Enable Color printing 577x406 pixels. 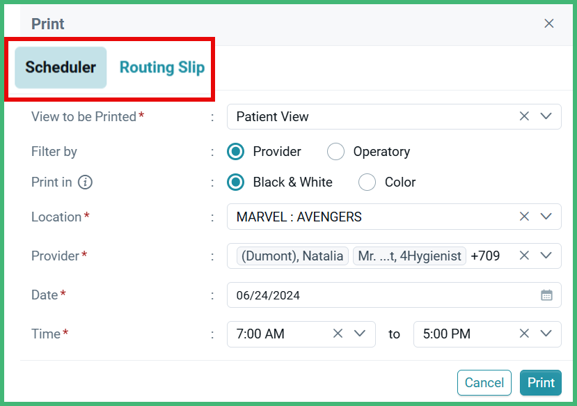[x=367, y=182]
